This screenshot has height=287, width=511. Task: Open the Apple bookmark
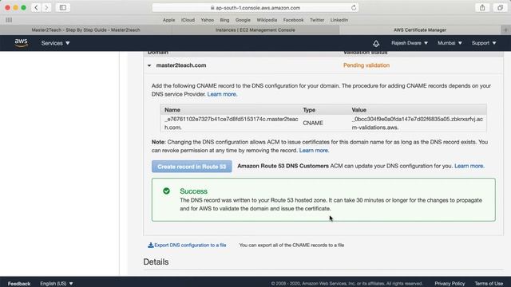[x=168, y=20]
